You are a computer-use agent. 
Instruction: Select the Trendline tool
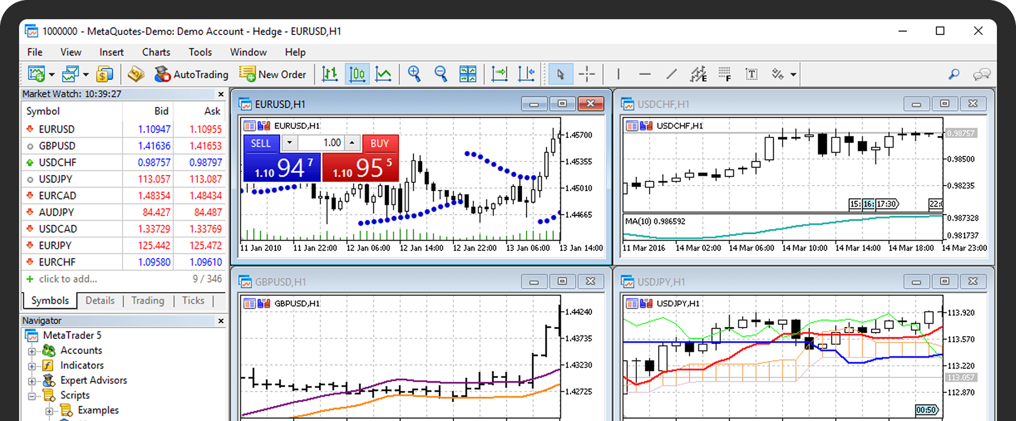[671, 74]
